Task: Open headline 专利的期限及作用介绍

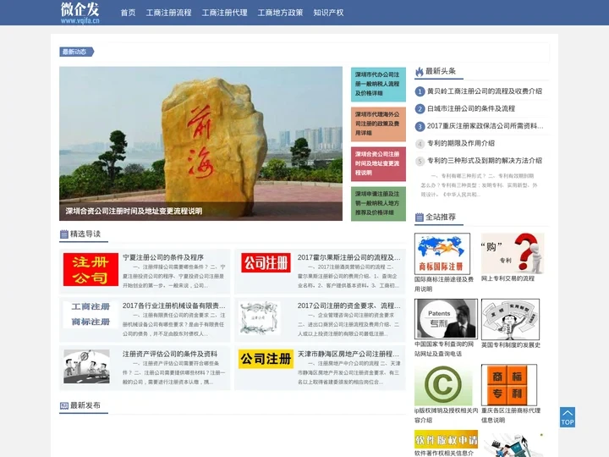Action: [x=461, y=143]
